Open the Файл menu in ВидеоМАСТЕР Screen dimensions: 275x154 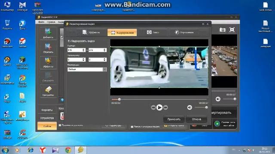(x=41, y=22)
